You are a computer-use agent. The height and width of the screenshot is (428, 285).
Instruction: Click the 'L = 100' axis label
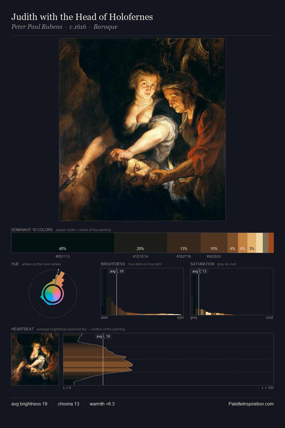[x=268, y=388]
